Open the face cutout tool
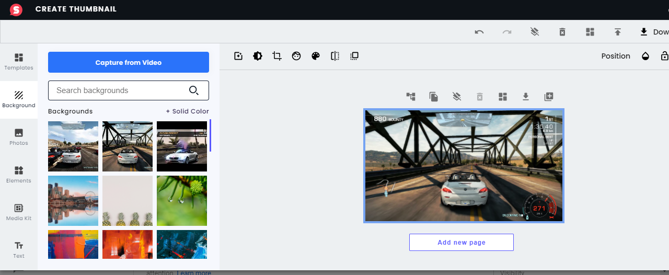 point(296,56)
